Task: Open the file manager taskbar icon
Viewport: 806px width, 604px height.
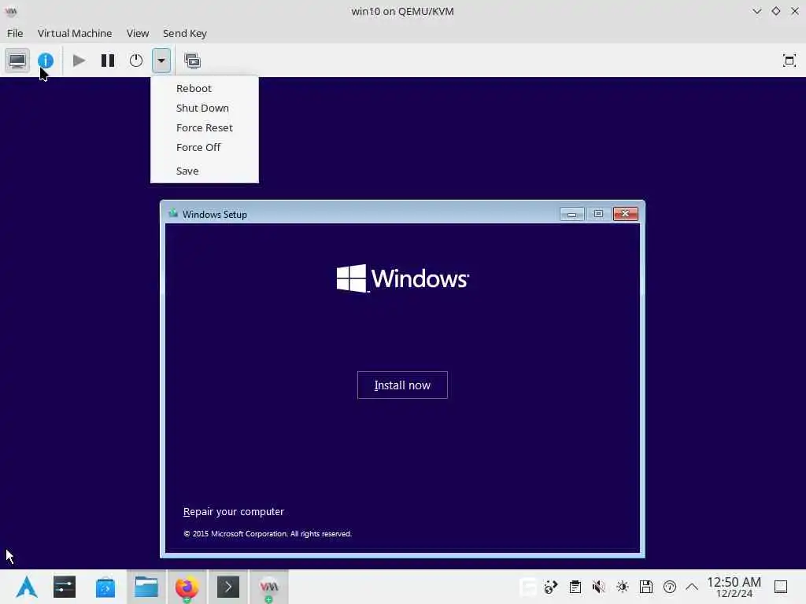Action: (146, 587)
